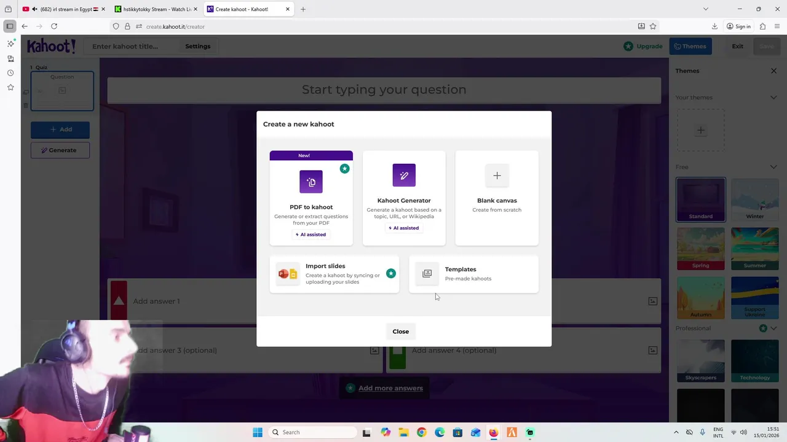Screen dimensions: 787x442
Task: Pick the Technology professional theme
Action: pyautogui.click(x=755, y=361)
